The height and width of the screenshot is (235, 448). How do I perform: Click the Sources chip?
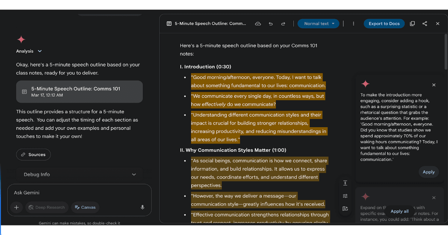[x=33, y=154]
